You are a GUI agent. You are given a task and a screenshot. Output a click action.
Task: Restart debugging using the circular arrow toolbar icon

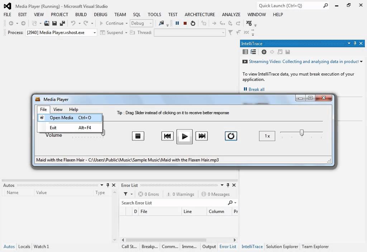pos(193,23)
